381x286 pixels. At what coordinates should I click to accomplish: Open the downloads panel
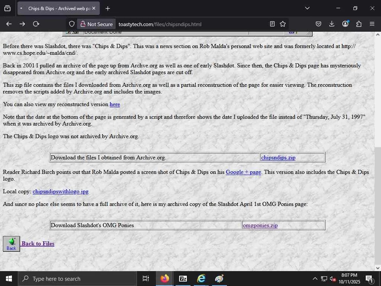[332, 24]
